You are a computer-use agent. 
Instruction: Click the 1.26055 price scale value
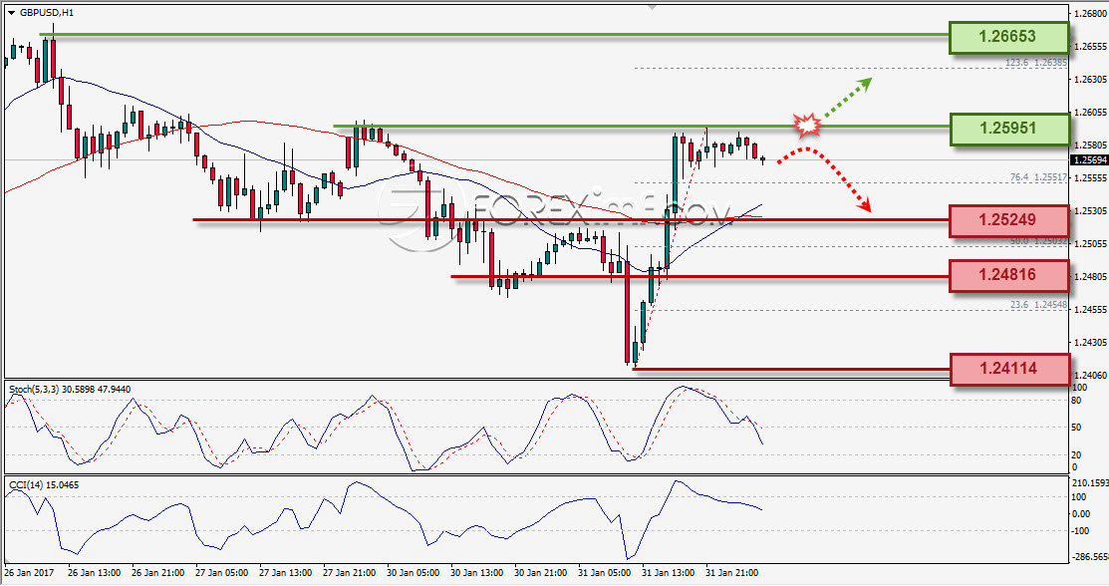pos(1090,113)
